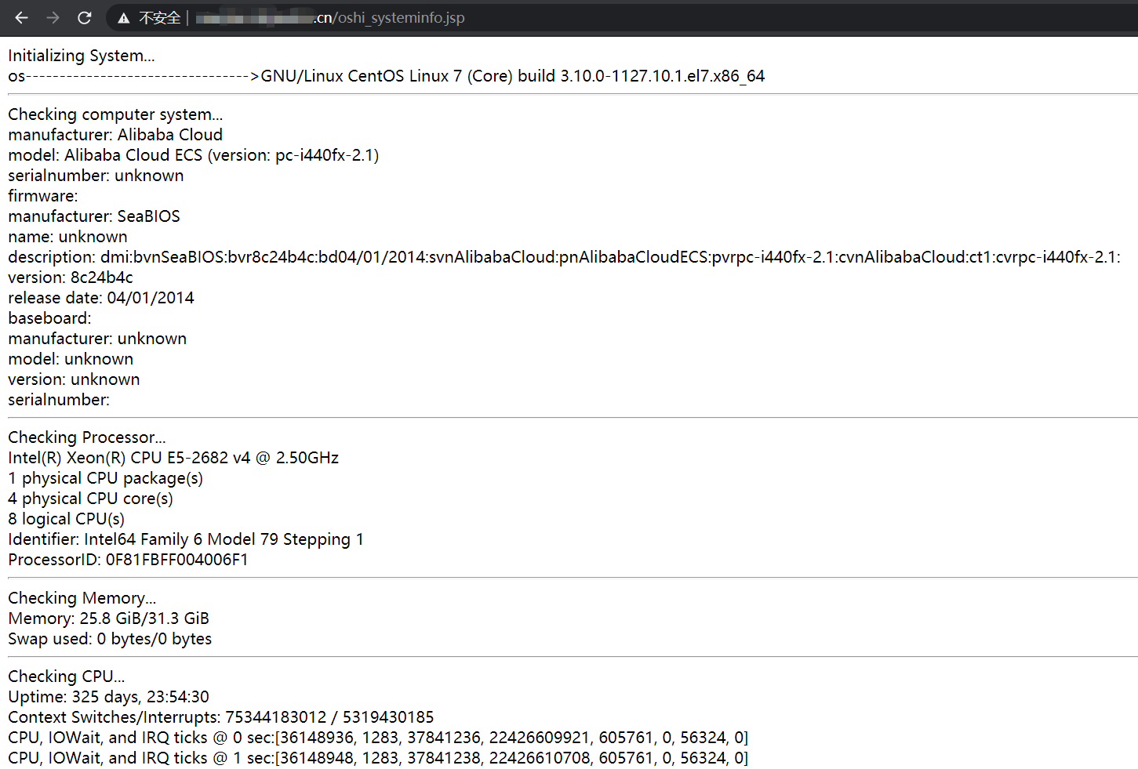Click '8 logical CPU(s)' line

[x=66, y=519]
